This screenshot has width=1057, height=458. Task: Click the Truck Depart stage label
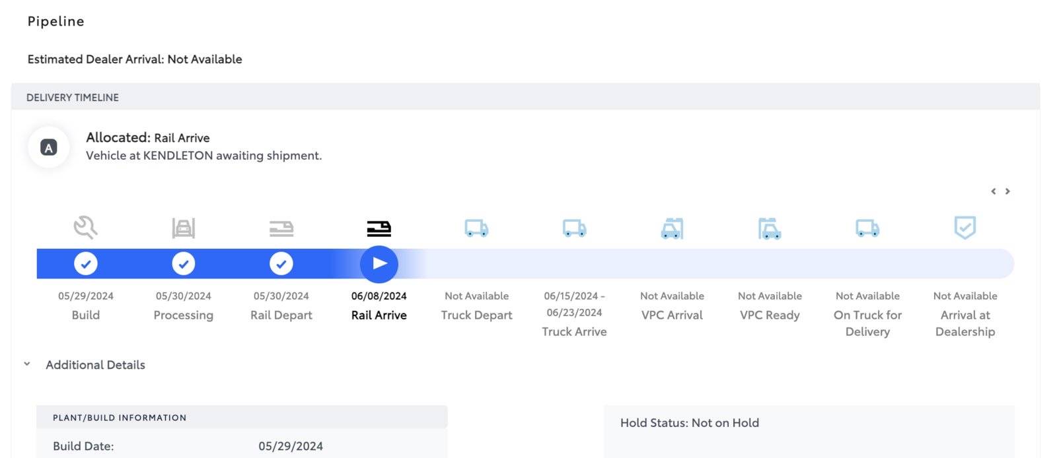pos(477,315)
